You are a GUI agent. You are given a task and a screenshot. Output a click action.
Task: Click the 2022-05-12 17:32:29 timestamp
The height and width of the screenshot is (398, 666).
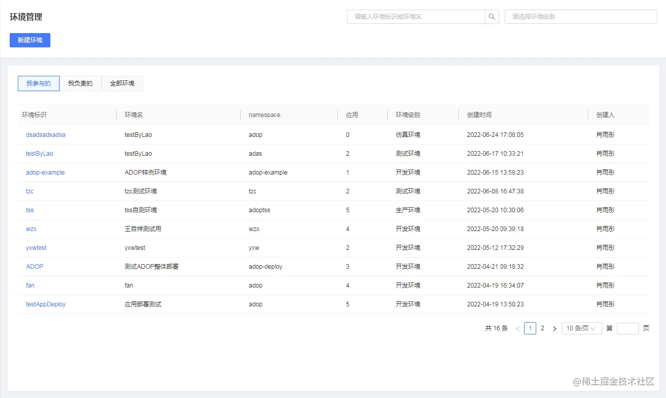(x=495, y=248)
